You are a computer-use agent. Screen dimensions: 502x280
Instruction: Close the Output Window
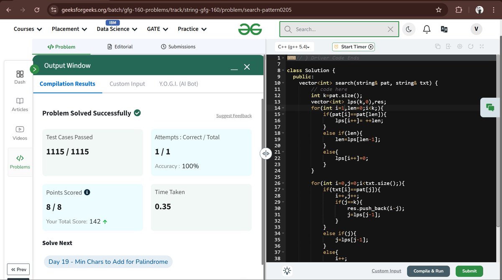(x=247, y=67)
